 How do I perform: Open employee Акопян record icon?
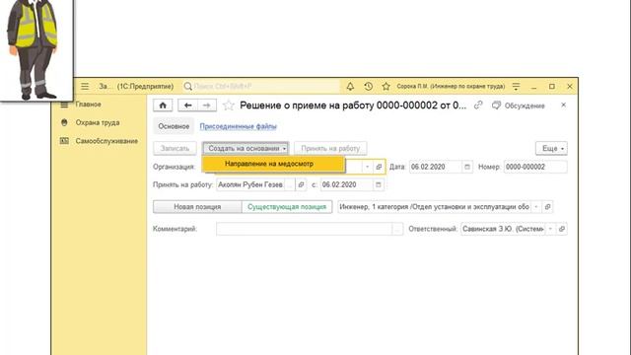(x=301, y=184)
